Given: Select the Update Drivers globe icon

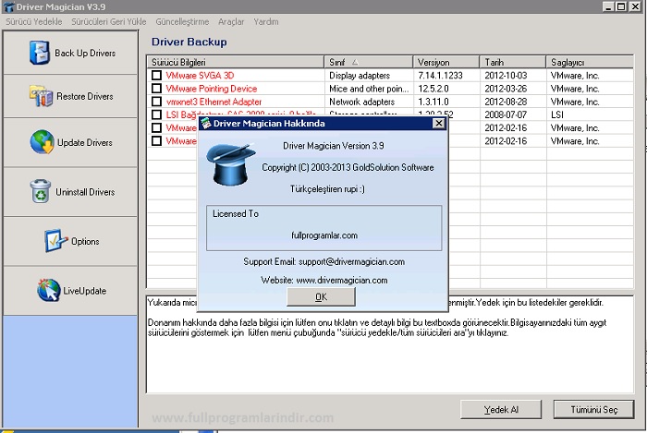Looking at the screenshot, I should 42,143.
